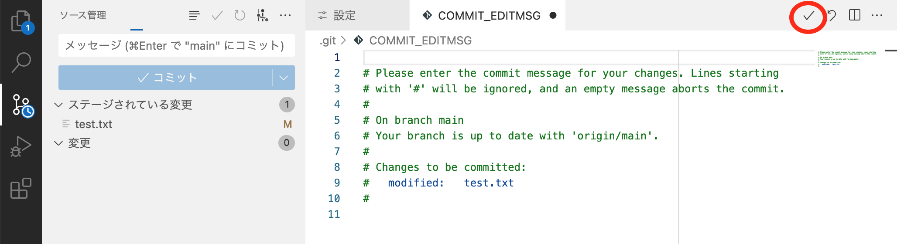897x244 pixels.
Task: Click the refresh icon in source control header
Action: point(240,16)
